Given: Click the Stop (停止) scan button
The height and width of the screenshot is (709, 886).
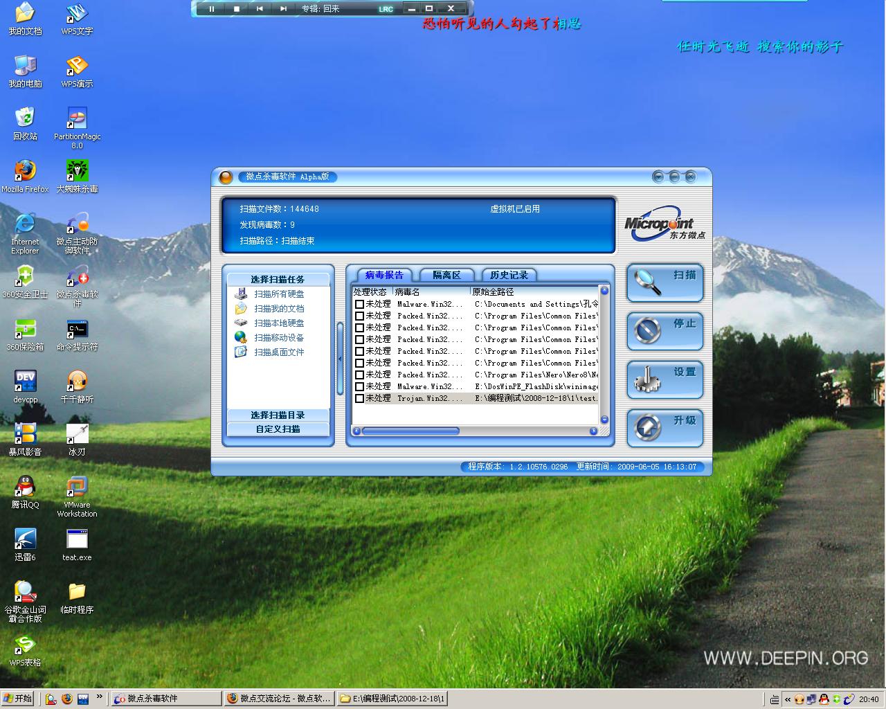Looking at the screenshot, I should [x=665, y=331].
